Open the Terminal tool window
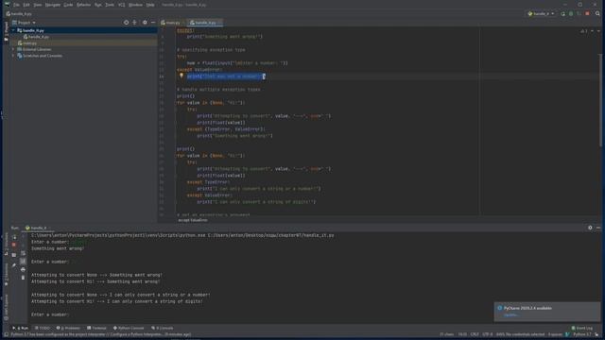 click(x=96, y=328)
